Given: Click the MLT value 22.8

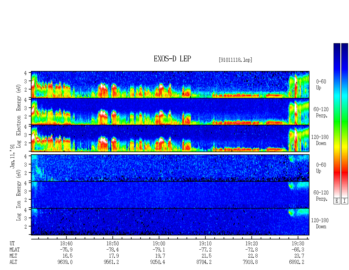Looking at the screenshot, I should coord(253,256).
